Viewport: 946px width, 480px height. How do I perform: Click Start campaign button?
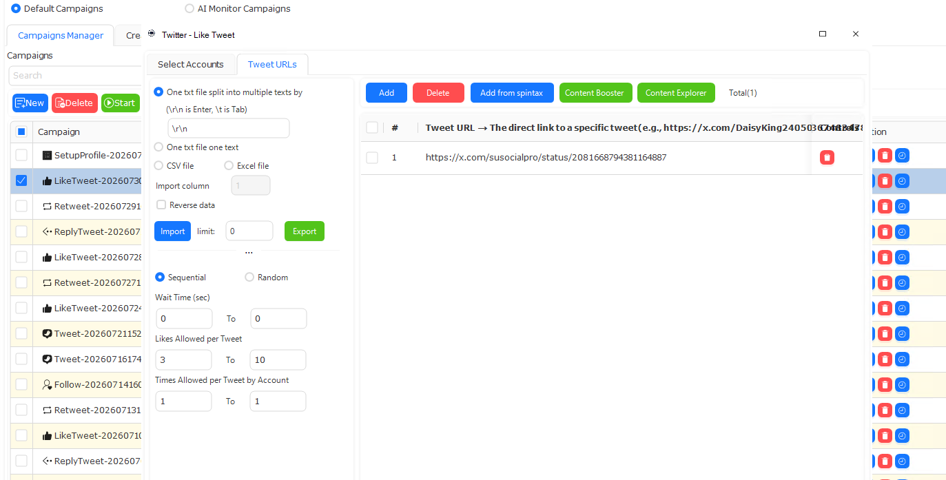coord(121,103)
